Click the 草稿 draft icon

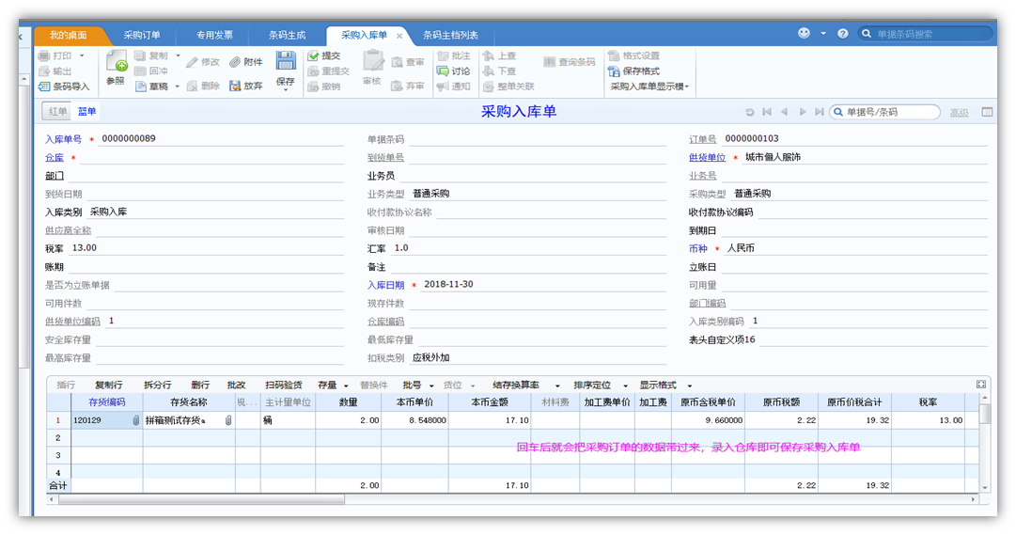141,87
